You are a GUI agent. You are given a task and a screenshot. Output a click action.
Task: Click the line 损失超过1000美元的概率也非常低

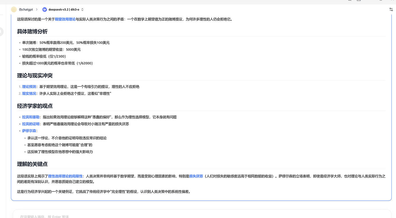click(x=57, y=63)
